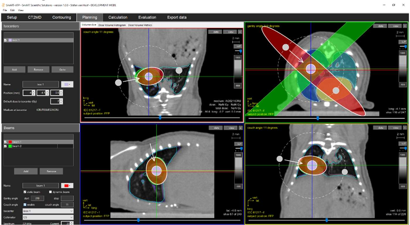Screen dimensions: 410x225
Task: Open view options in bottom-left viewer
Action: click(230, 128)
